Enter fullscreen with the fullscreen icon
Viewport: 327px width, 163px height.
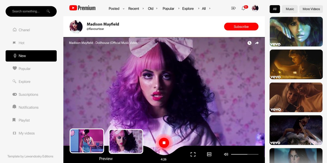point(193,154)
